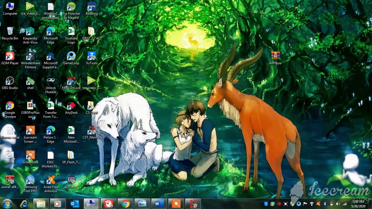This screenshot has height=209, width=372.
Task: Open Window7 product key file
Action: point(51,11)
